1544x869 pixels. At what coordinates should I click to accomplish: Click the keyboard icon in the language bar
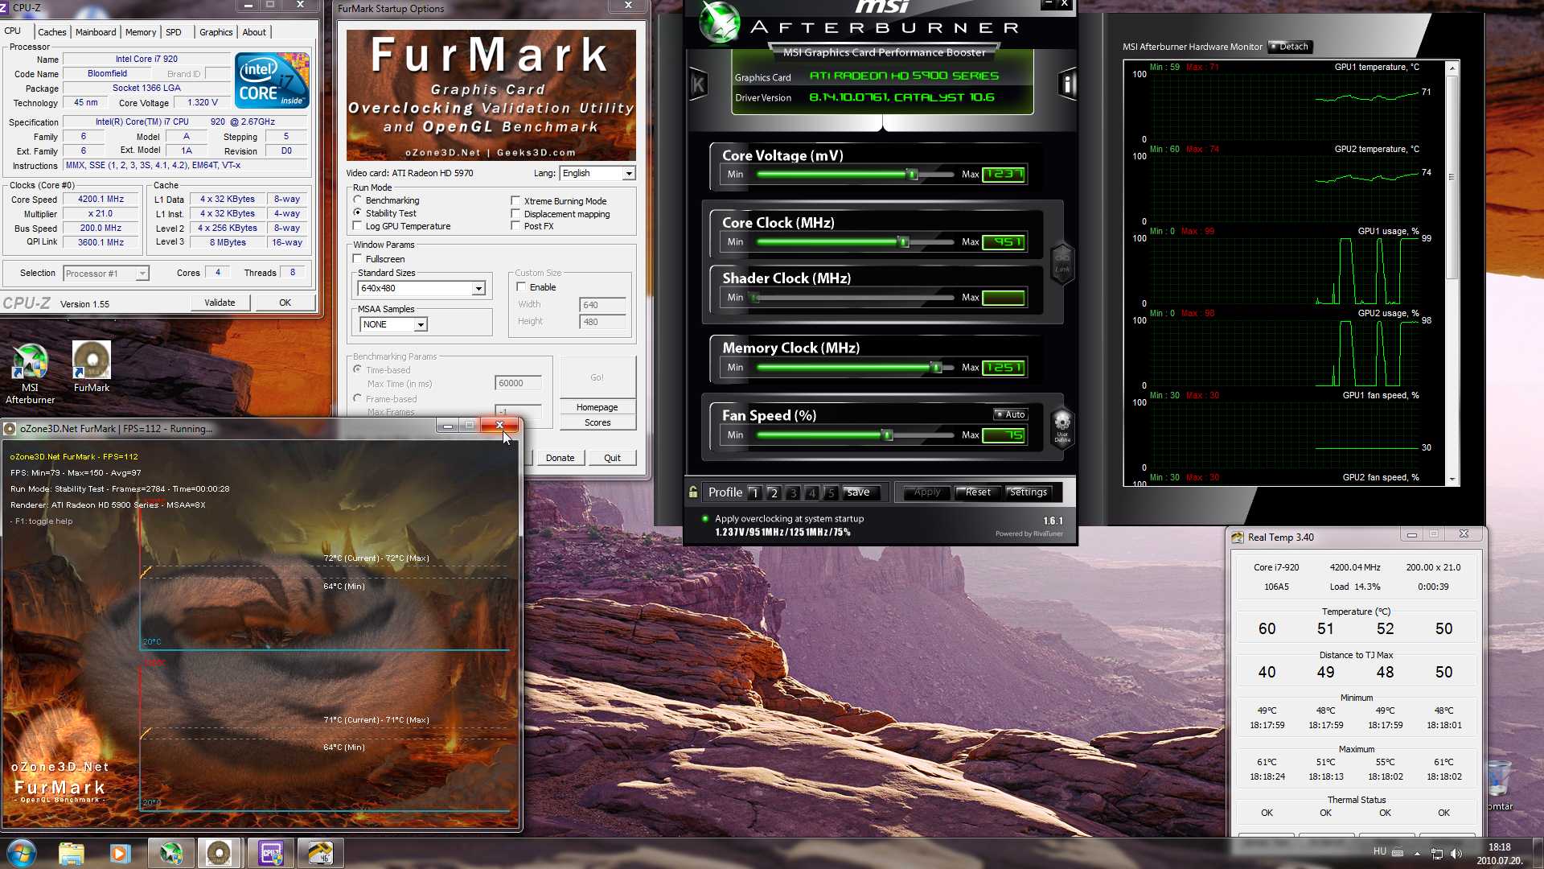(1398, 852)
